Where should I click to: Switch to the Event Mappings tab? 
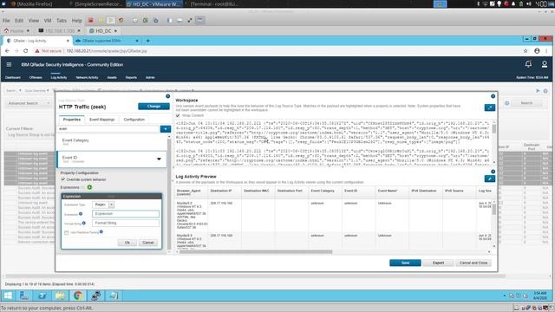click(x=102, y=120)
